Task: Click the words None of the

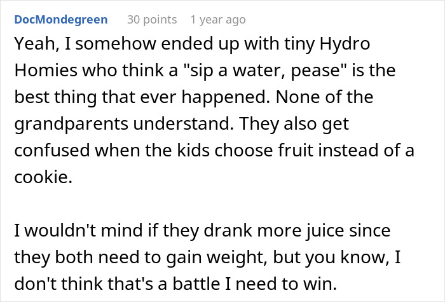Action: coord(324,97)
